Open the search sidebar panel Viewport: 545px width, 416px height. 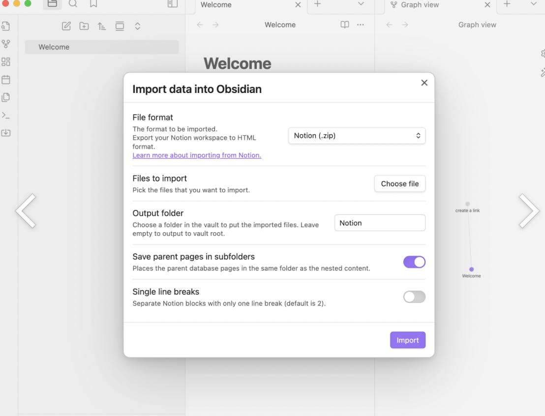pos(73,4)
